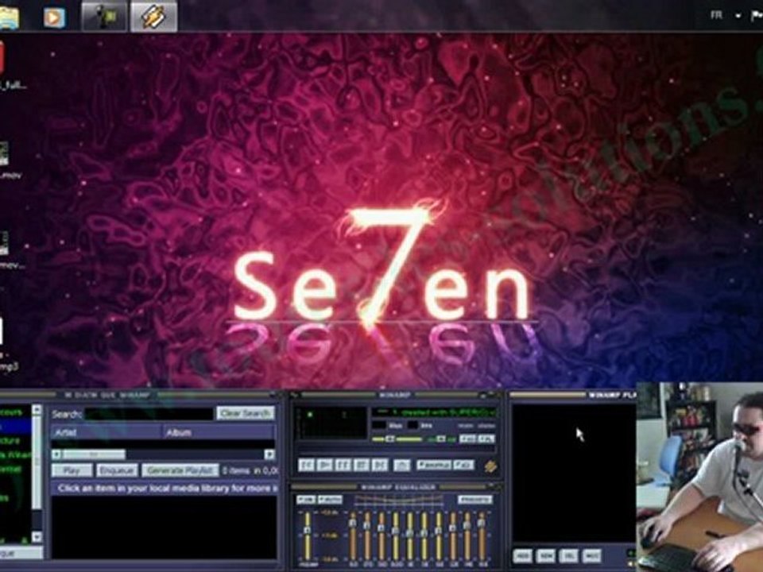Click the Winamp taskbar button

pos(153,16)
